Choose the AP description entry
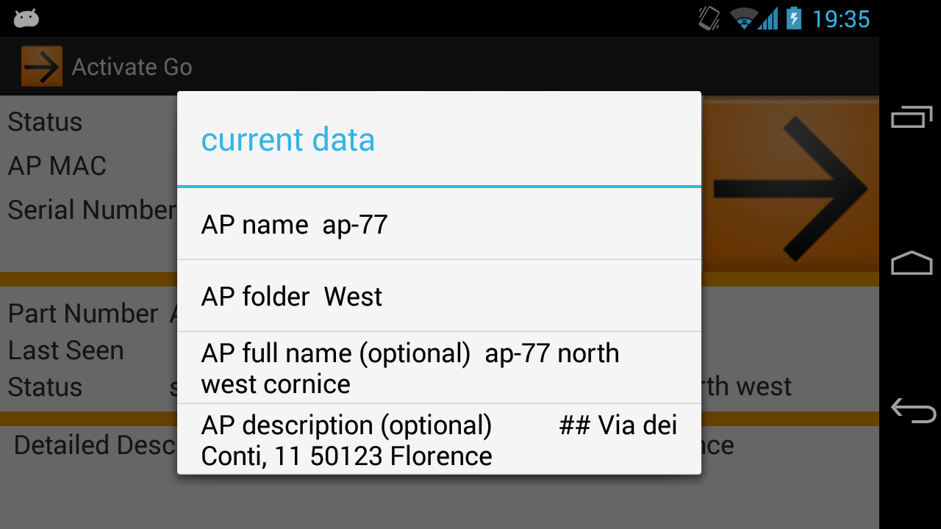The height and width of the screenshot is (529, 941). pyautogui.click(x=439, y=439)
